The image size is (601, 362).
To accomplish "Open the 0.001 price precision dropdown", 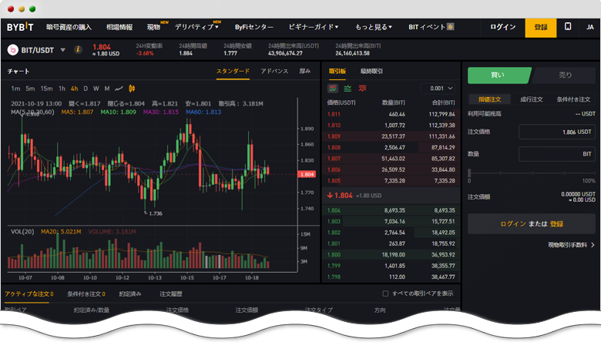I will 438,89.
